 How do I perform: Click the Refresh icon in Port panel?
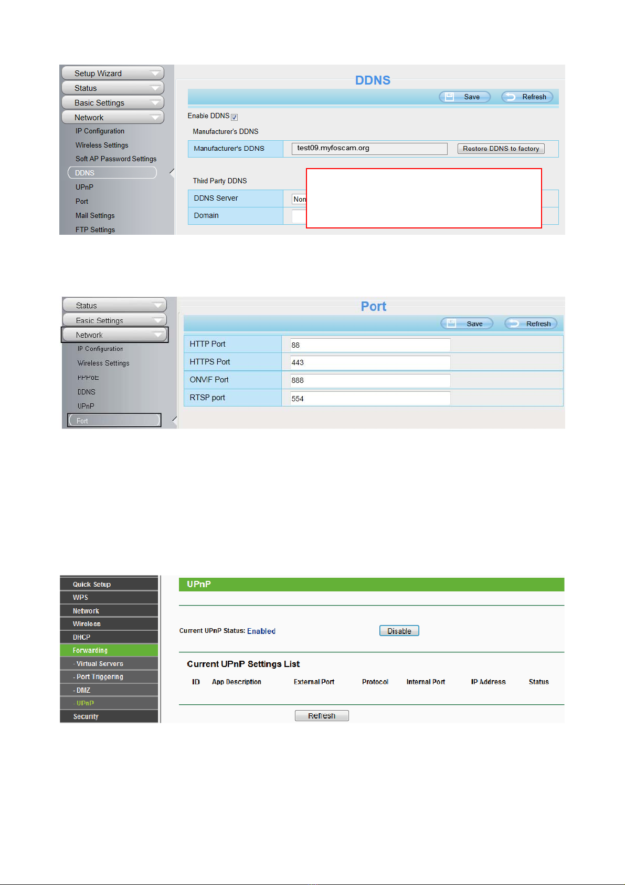tap(515, 324)
